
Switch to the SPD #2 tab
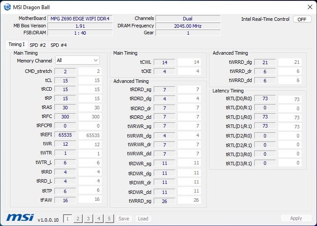coord(37,45)
